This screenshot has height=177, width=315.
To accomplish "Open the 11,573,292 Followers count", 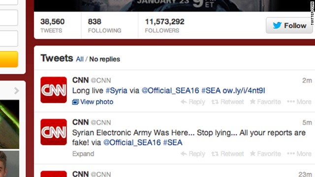I will [x=165, y=26].
